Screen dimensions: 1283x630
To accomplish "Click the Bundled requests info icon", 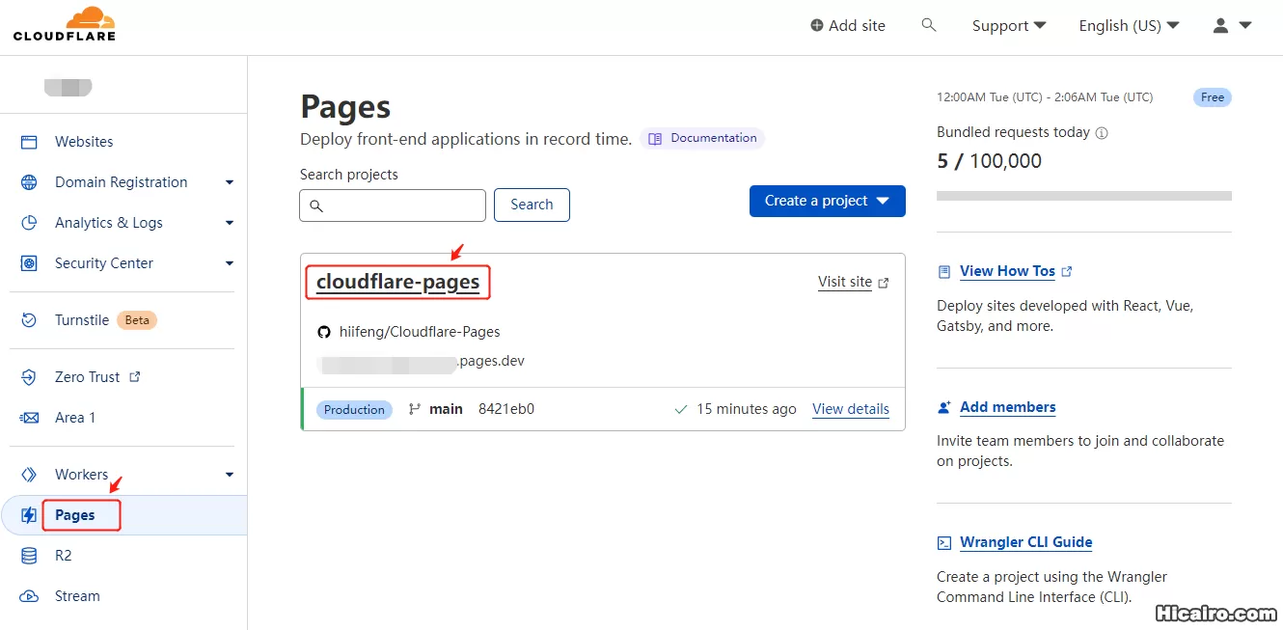I will [1100, 133].
